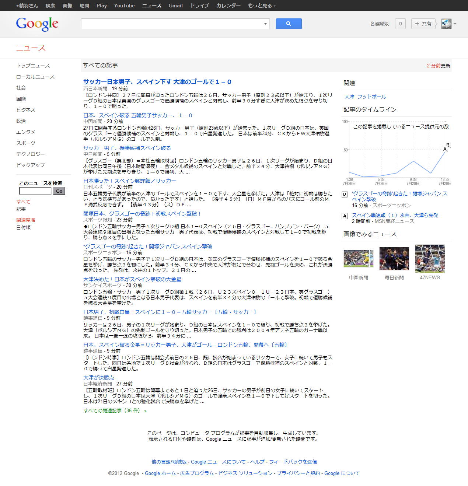Select エンタメ section in sidebar

pyautogui.click(x=26, y=132)
